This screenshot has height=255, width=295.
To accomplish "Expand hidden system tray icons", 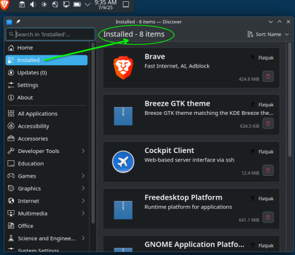I will tap(87, 4).
